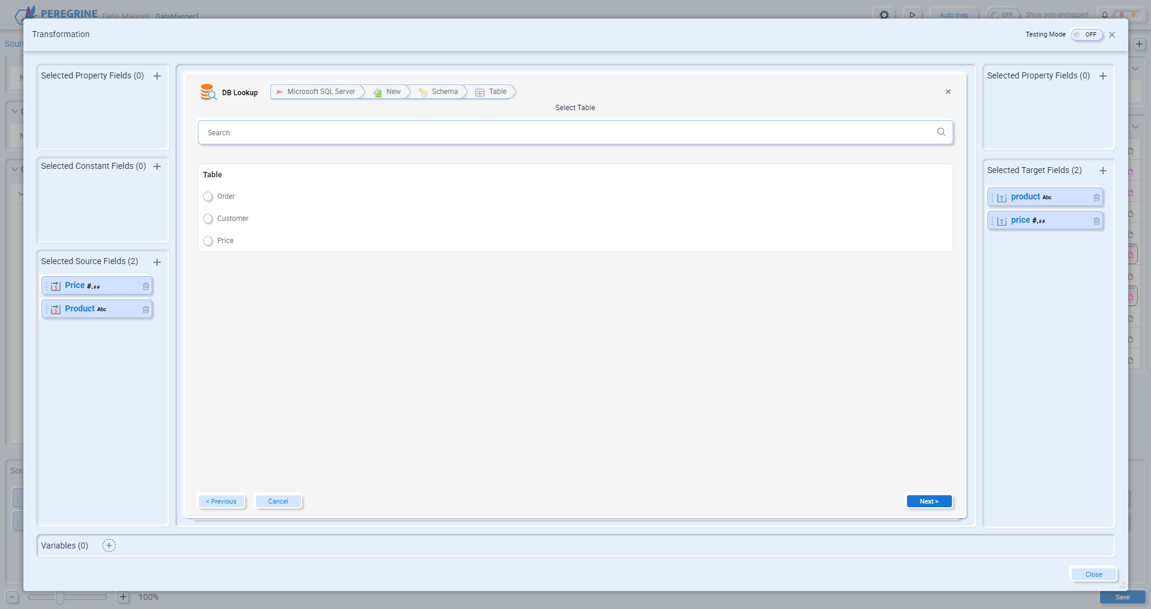Click the Product source field type icon

[x=56, y=310]
